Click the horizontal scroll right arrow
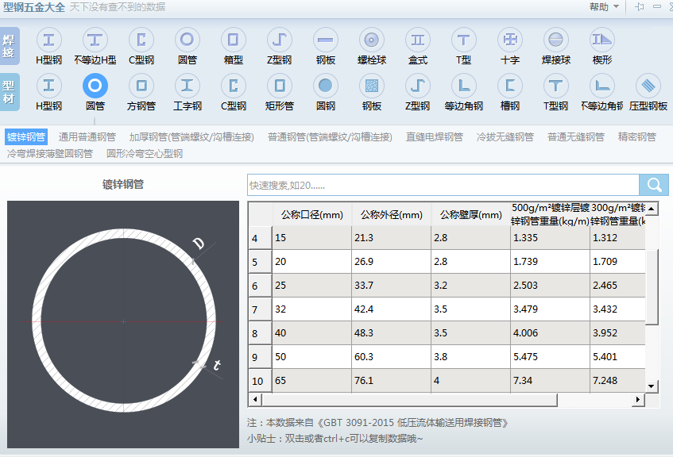This screenshot has width=673, height=457. [x=638, y=400]
